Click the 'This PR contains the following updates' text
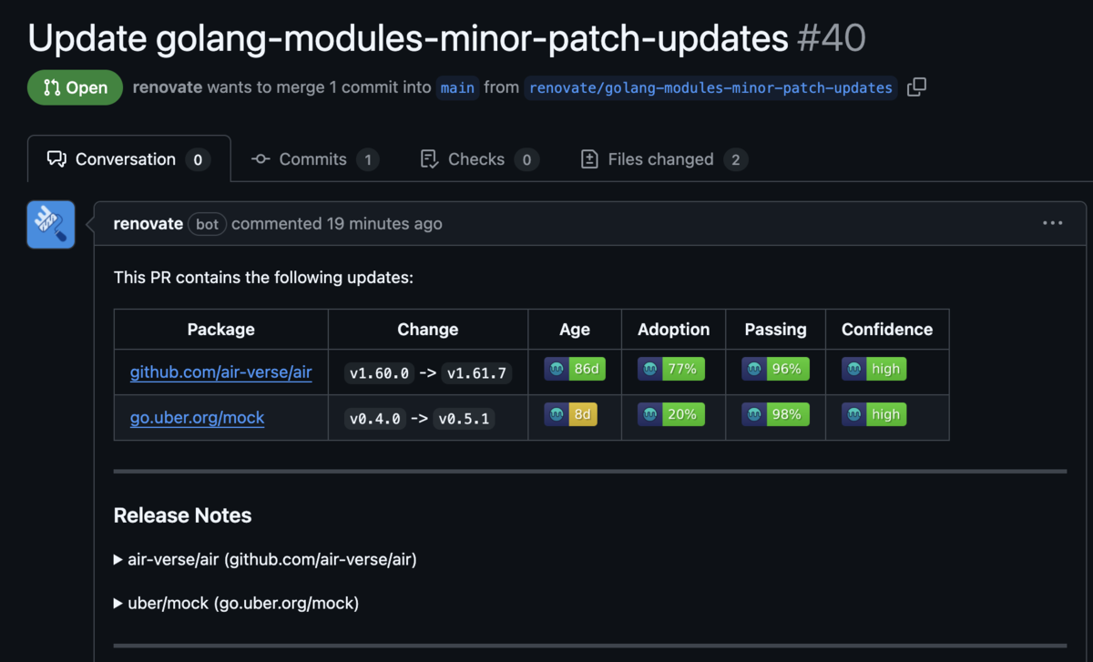This screenshot has height=662, width=1093. pos(263,277)
